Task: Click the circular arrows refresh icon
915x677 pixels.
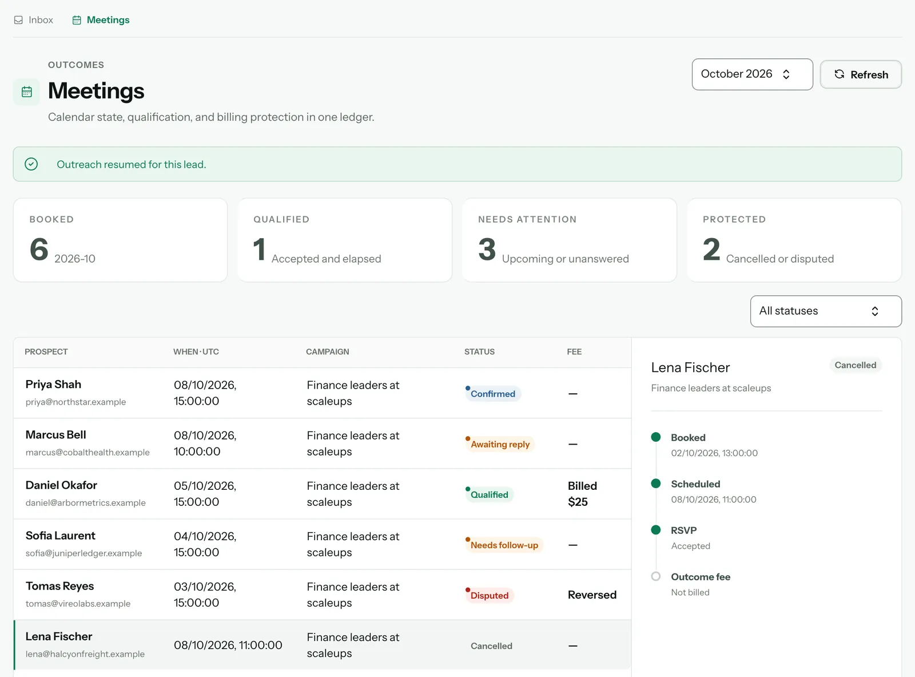Action: pyautogui.click(x=839, y=74)
